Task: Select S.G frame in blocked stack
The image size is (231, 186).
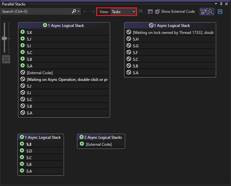Action: point(170,46)
